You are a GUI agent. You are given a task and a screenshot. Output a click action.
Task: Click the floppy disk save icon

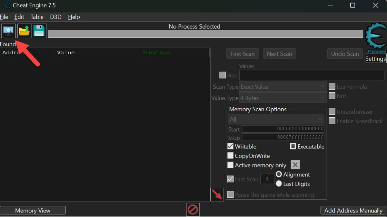(x=39, y=31)
